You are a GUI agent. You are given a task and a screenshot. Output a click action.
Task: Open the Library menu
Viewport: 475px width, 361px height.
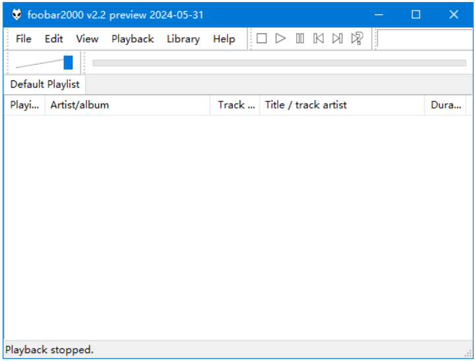point(183,39)
